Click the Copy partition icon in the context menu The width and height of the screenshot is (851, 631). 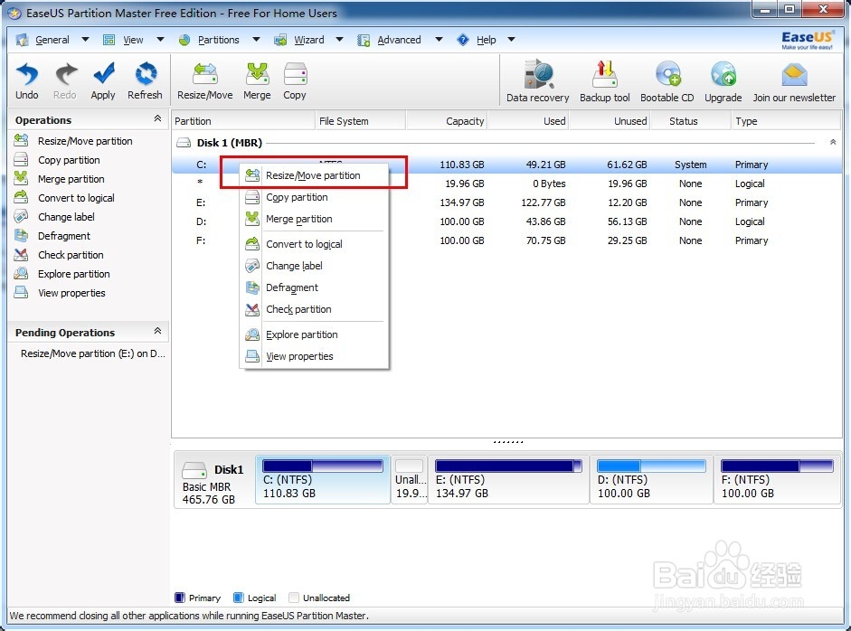click(x=252, y=197)
